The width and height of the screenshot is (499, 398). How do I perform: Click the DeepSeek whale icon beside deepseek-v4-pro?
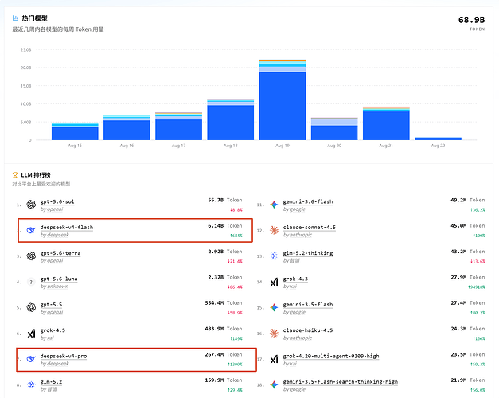click(31, 359)
